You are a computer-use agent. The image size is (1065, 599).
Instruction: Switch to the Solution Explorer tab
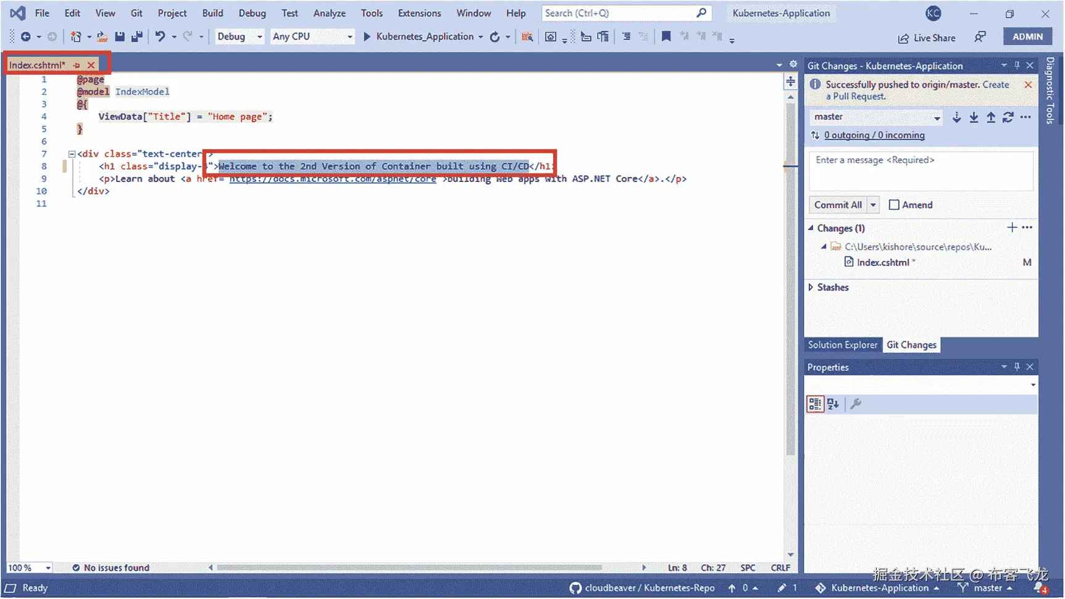click(x=843, y=345)
